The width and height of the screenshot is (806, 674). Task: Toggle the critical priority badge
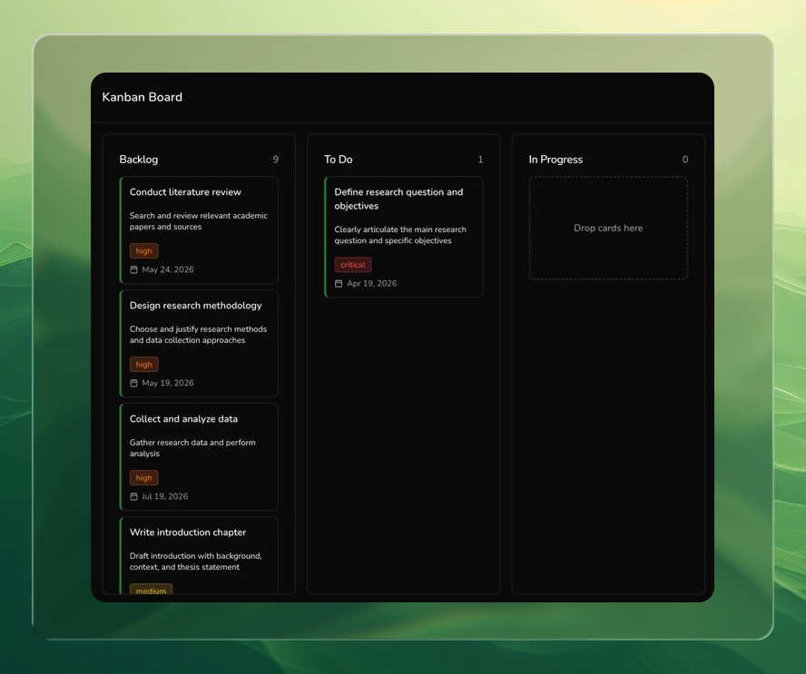pyautogui.click(x=352, y=264)
